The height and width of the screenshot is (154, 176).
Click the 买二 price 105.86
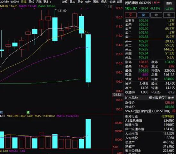coord(143,45)
